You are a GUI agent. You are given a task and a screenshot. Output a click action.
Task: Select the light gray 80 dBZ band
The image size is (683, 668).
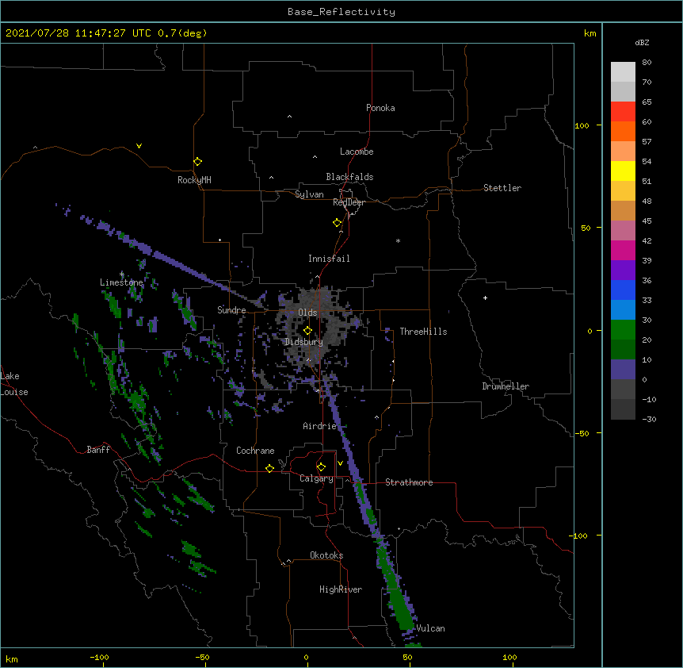pos(623,72)
